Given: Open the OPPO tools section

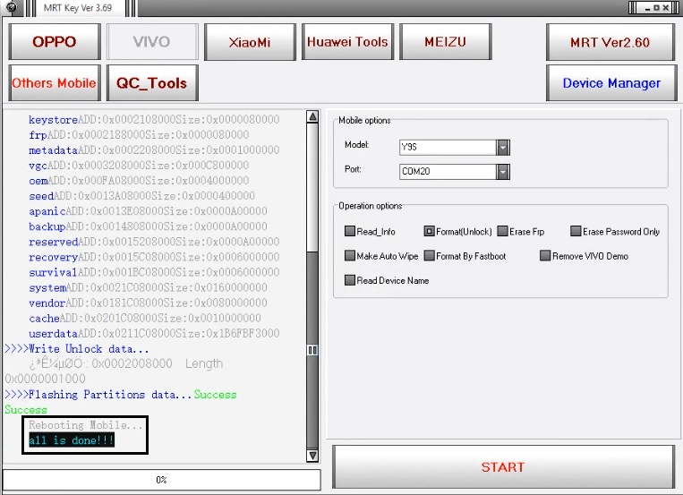Looking at the screenshot, I should (55, 42).
